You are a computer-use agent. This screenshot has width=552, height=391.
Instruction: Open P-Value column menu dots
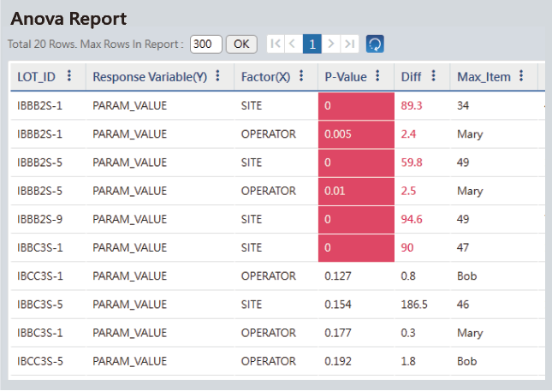[378, 76]
